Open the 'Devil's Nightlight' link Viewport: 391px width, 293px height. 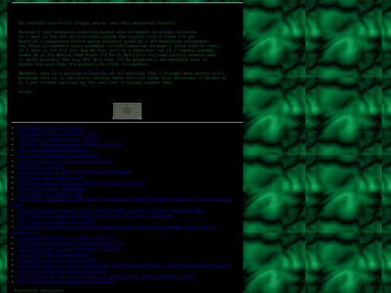[57, 260]
